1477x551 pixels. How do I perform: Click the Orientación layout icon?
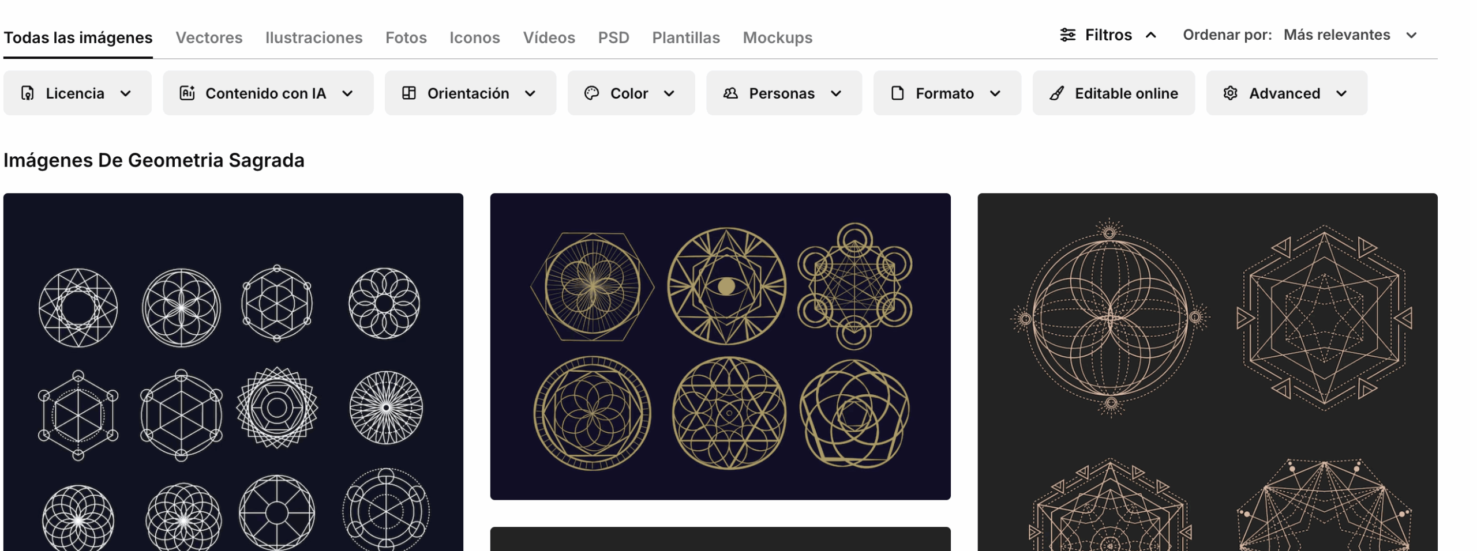(409, 93)
